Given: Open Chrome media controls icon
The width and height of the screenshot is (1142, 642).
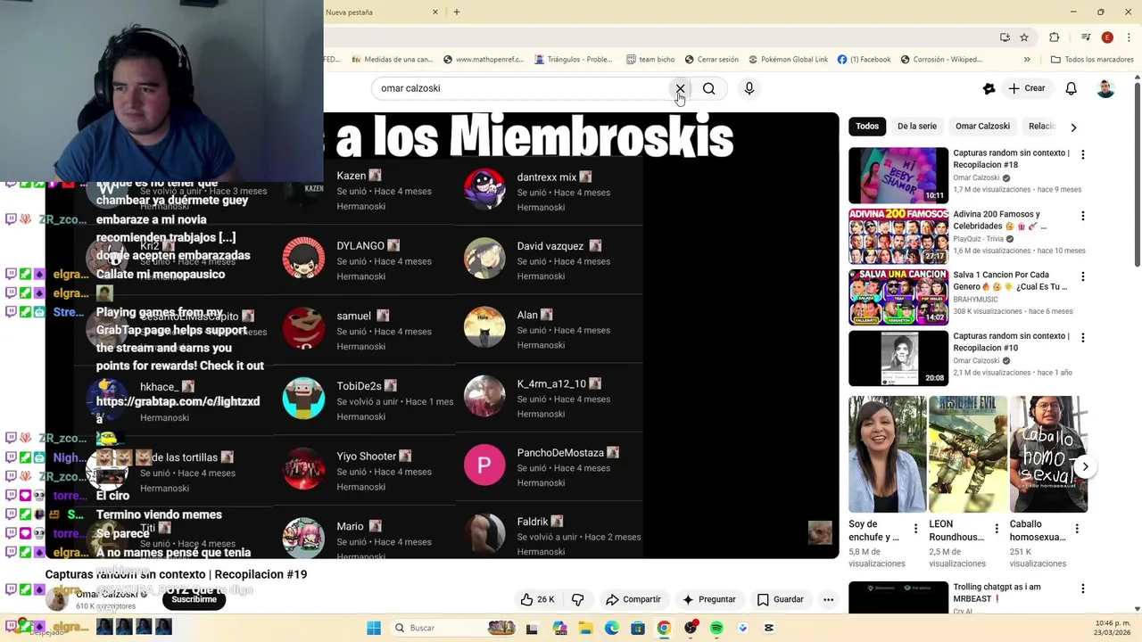Looking at the screenshot, I should (1086, 37).
